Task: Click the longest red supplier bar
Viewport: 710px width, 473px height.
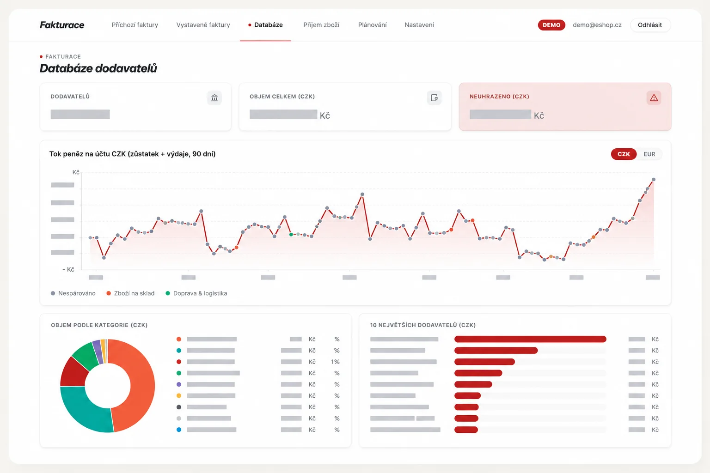Action: [530, 339]
